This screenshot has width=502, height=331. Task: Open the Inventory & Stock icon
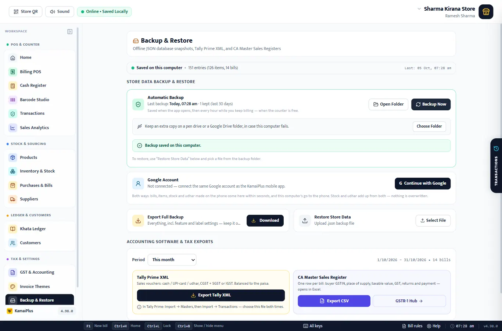(x=13, y=171)
